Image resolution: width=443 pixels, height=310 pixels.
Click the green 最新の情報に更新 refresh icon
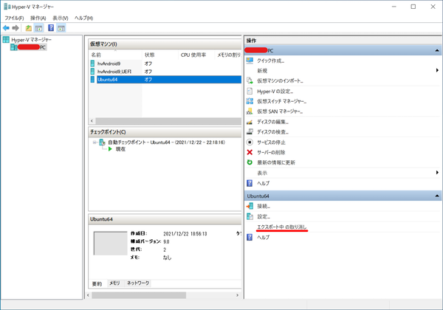(250, 162)
